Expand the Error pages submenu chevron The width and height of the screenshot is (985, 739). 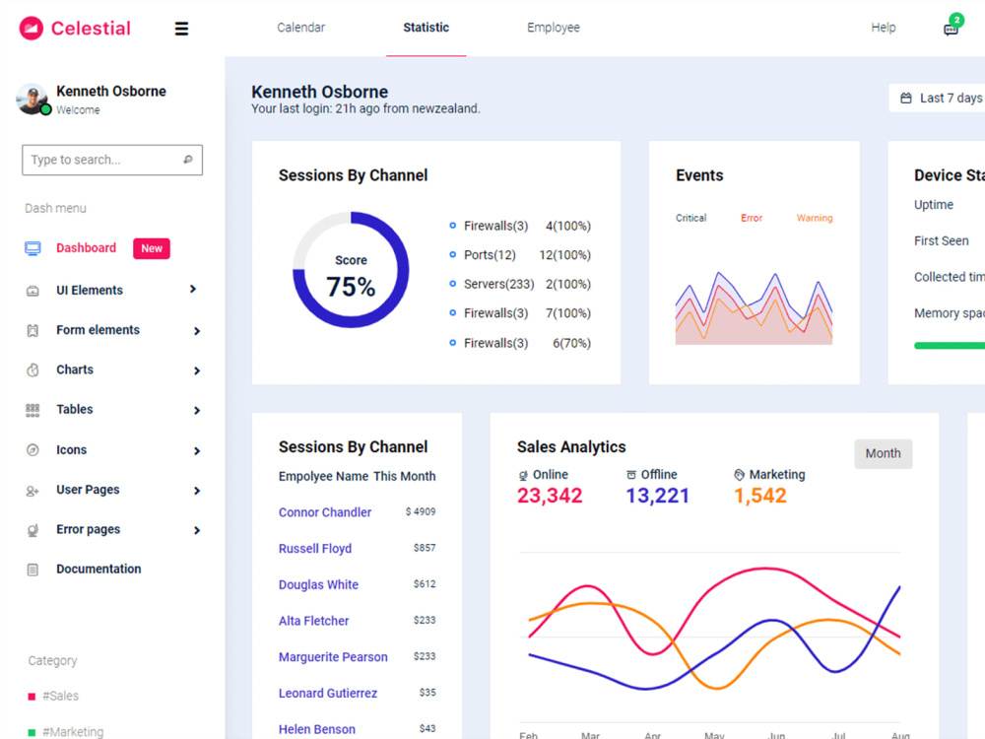tap(197, 530)
